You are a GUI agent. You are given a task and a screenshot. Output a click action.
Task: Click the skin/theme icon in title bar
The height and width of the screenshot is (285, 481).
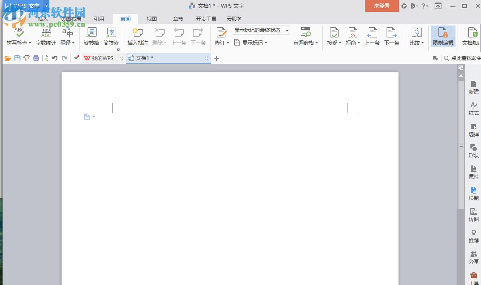coord(404,6)
